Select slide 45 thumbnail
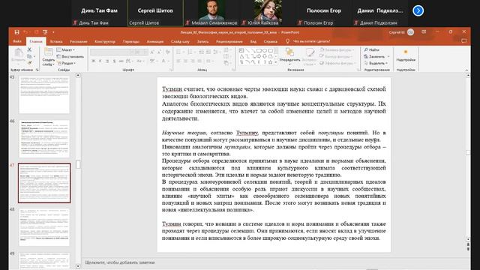 click(44, 94)
